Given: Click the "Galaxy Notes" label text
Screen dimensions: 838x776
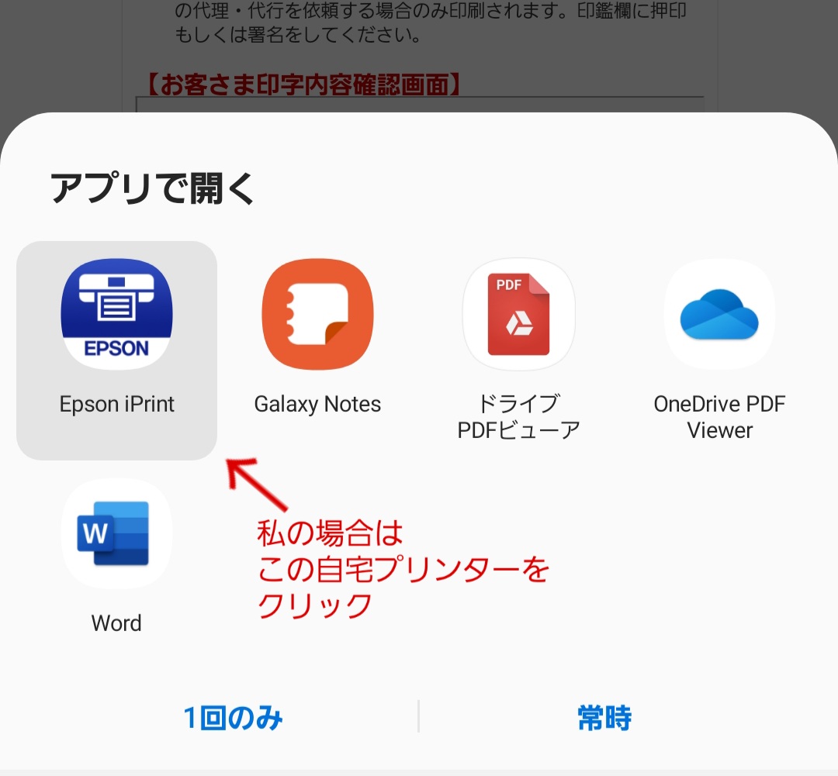Looking at the screenshot, I should pyautogui.click(x=317, y=405).
